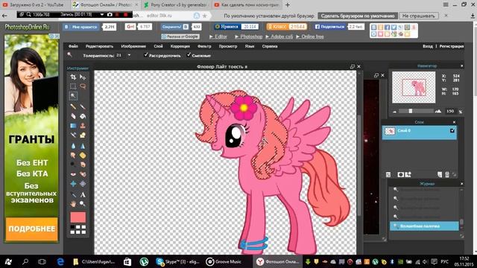477x268 pixels.
Task: Select the Move tool
Action: pyautogui.click(x=83, y=77)
